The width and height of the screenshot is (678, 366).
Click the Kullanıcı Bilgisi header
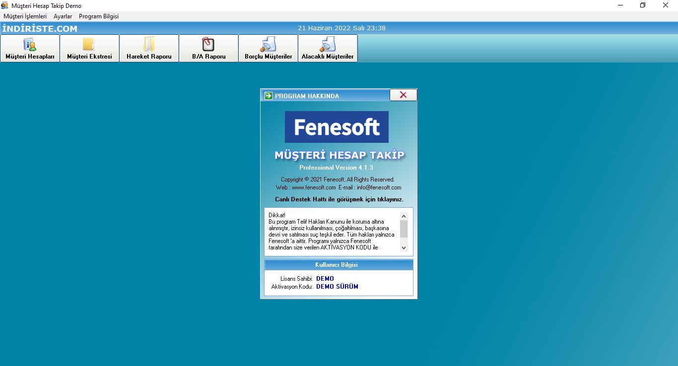pos(339,265)
